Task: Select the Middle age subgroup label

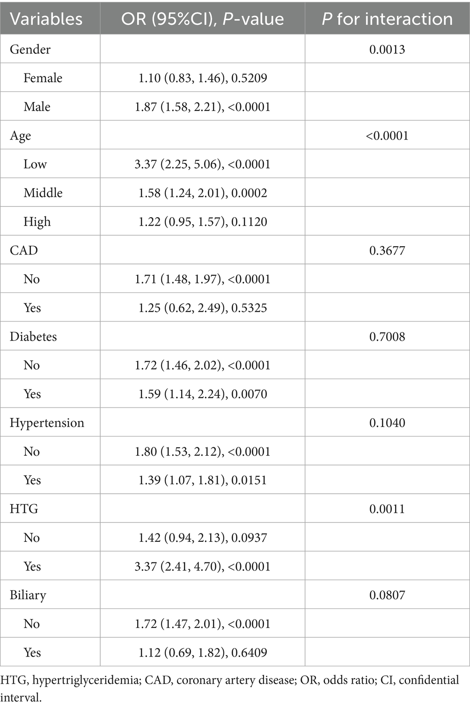Action: 43,193
